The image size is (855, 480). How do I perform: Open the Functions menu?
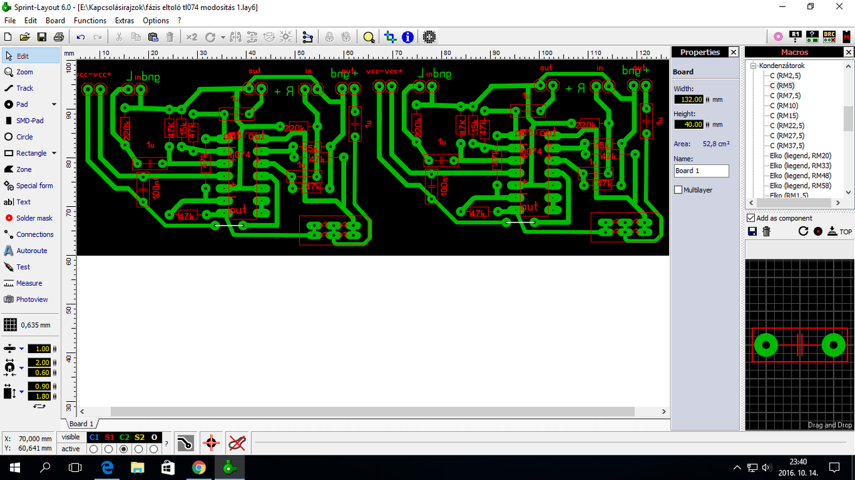(90, 21)
